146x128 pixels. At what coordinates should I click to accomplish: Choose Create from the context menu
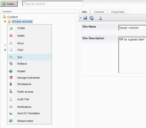[30, 28]
